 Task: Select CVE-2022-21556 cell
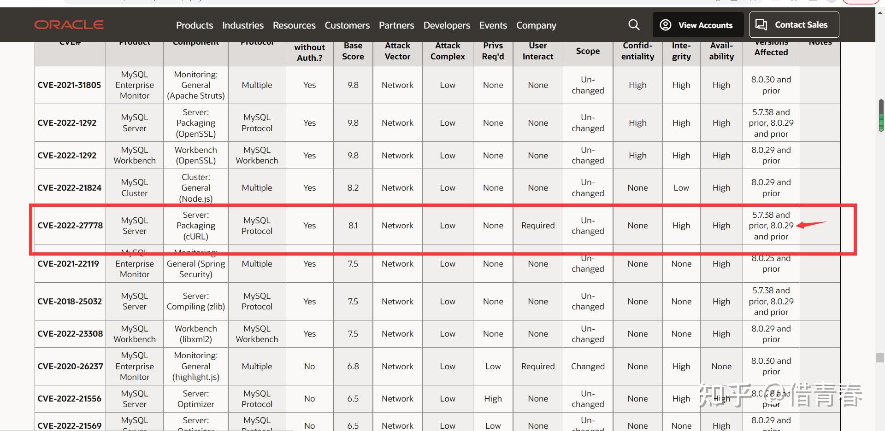70,399
